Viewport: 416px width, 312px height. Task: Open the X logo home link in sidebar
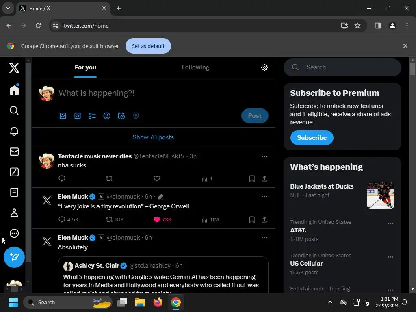14,68
